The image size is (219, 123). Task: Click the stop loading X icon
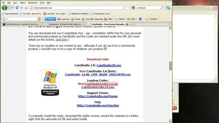pos(22,8)
